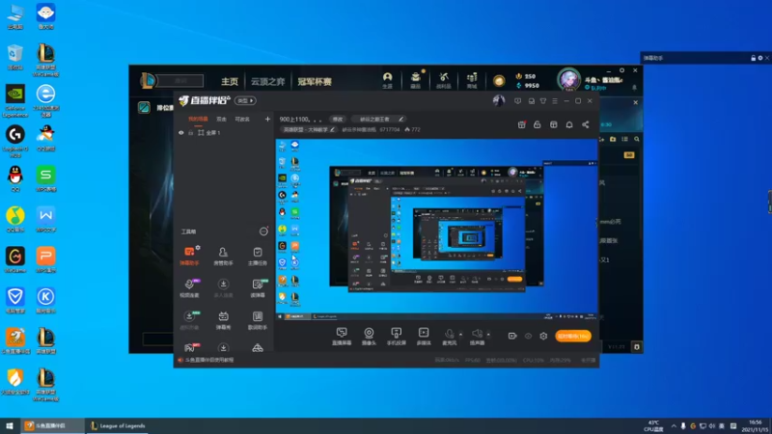Image resolution: width=772 pixels, height=434 pixels.
Task: Open 商城 store in League client
Action: 472,80
